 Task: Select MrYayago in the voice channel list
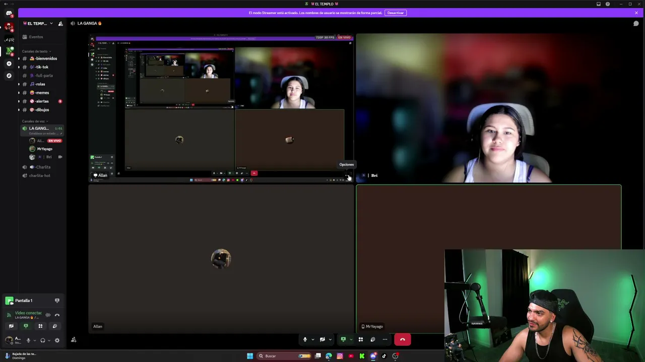[x=45, y=149]
